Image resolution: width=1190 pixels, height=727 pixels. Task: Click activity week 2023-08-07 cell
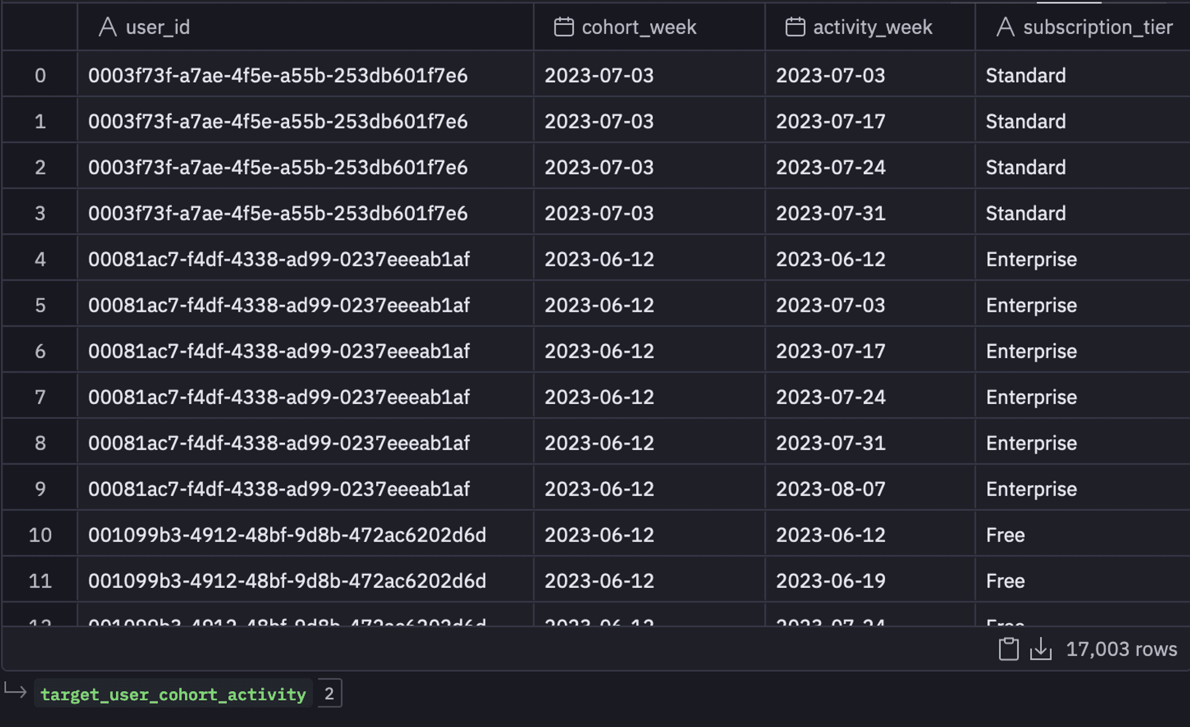coord(870,489)
